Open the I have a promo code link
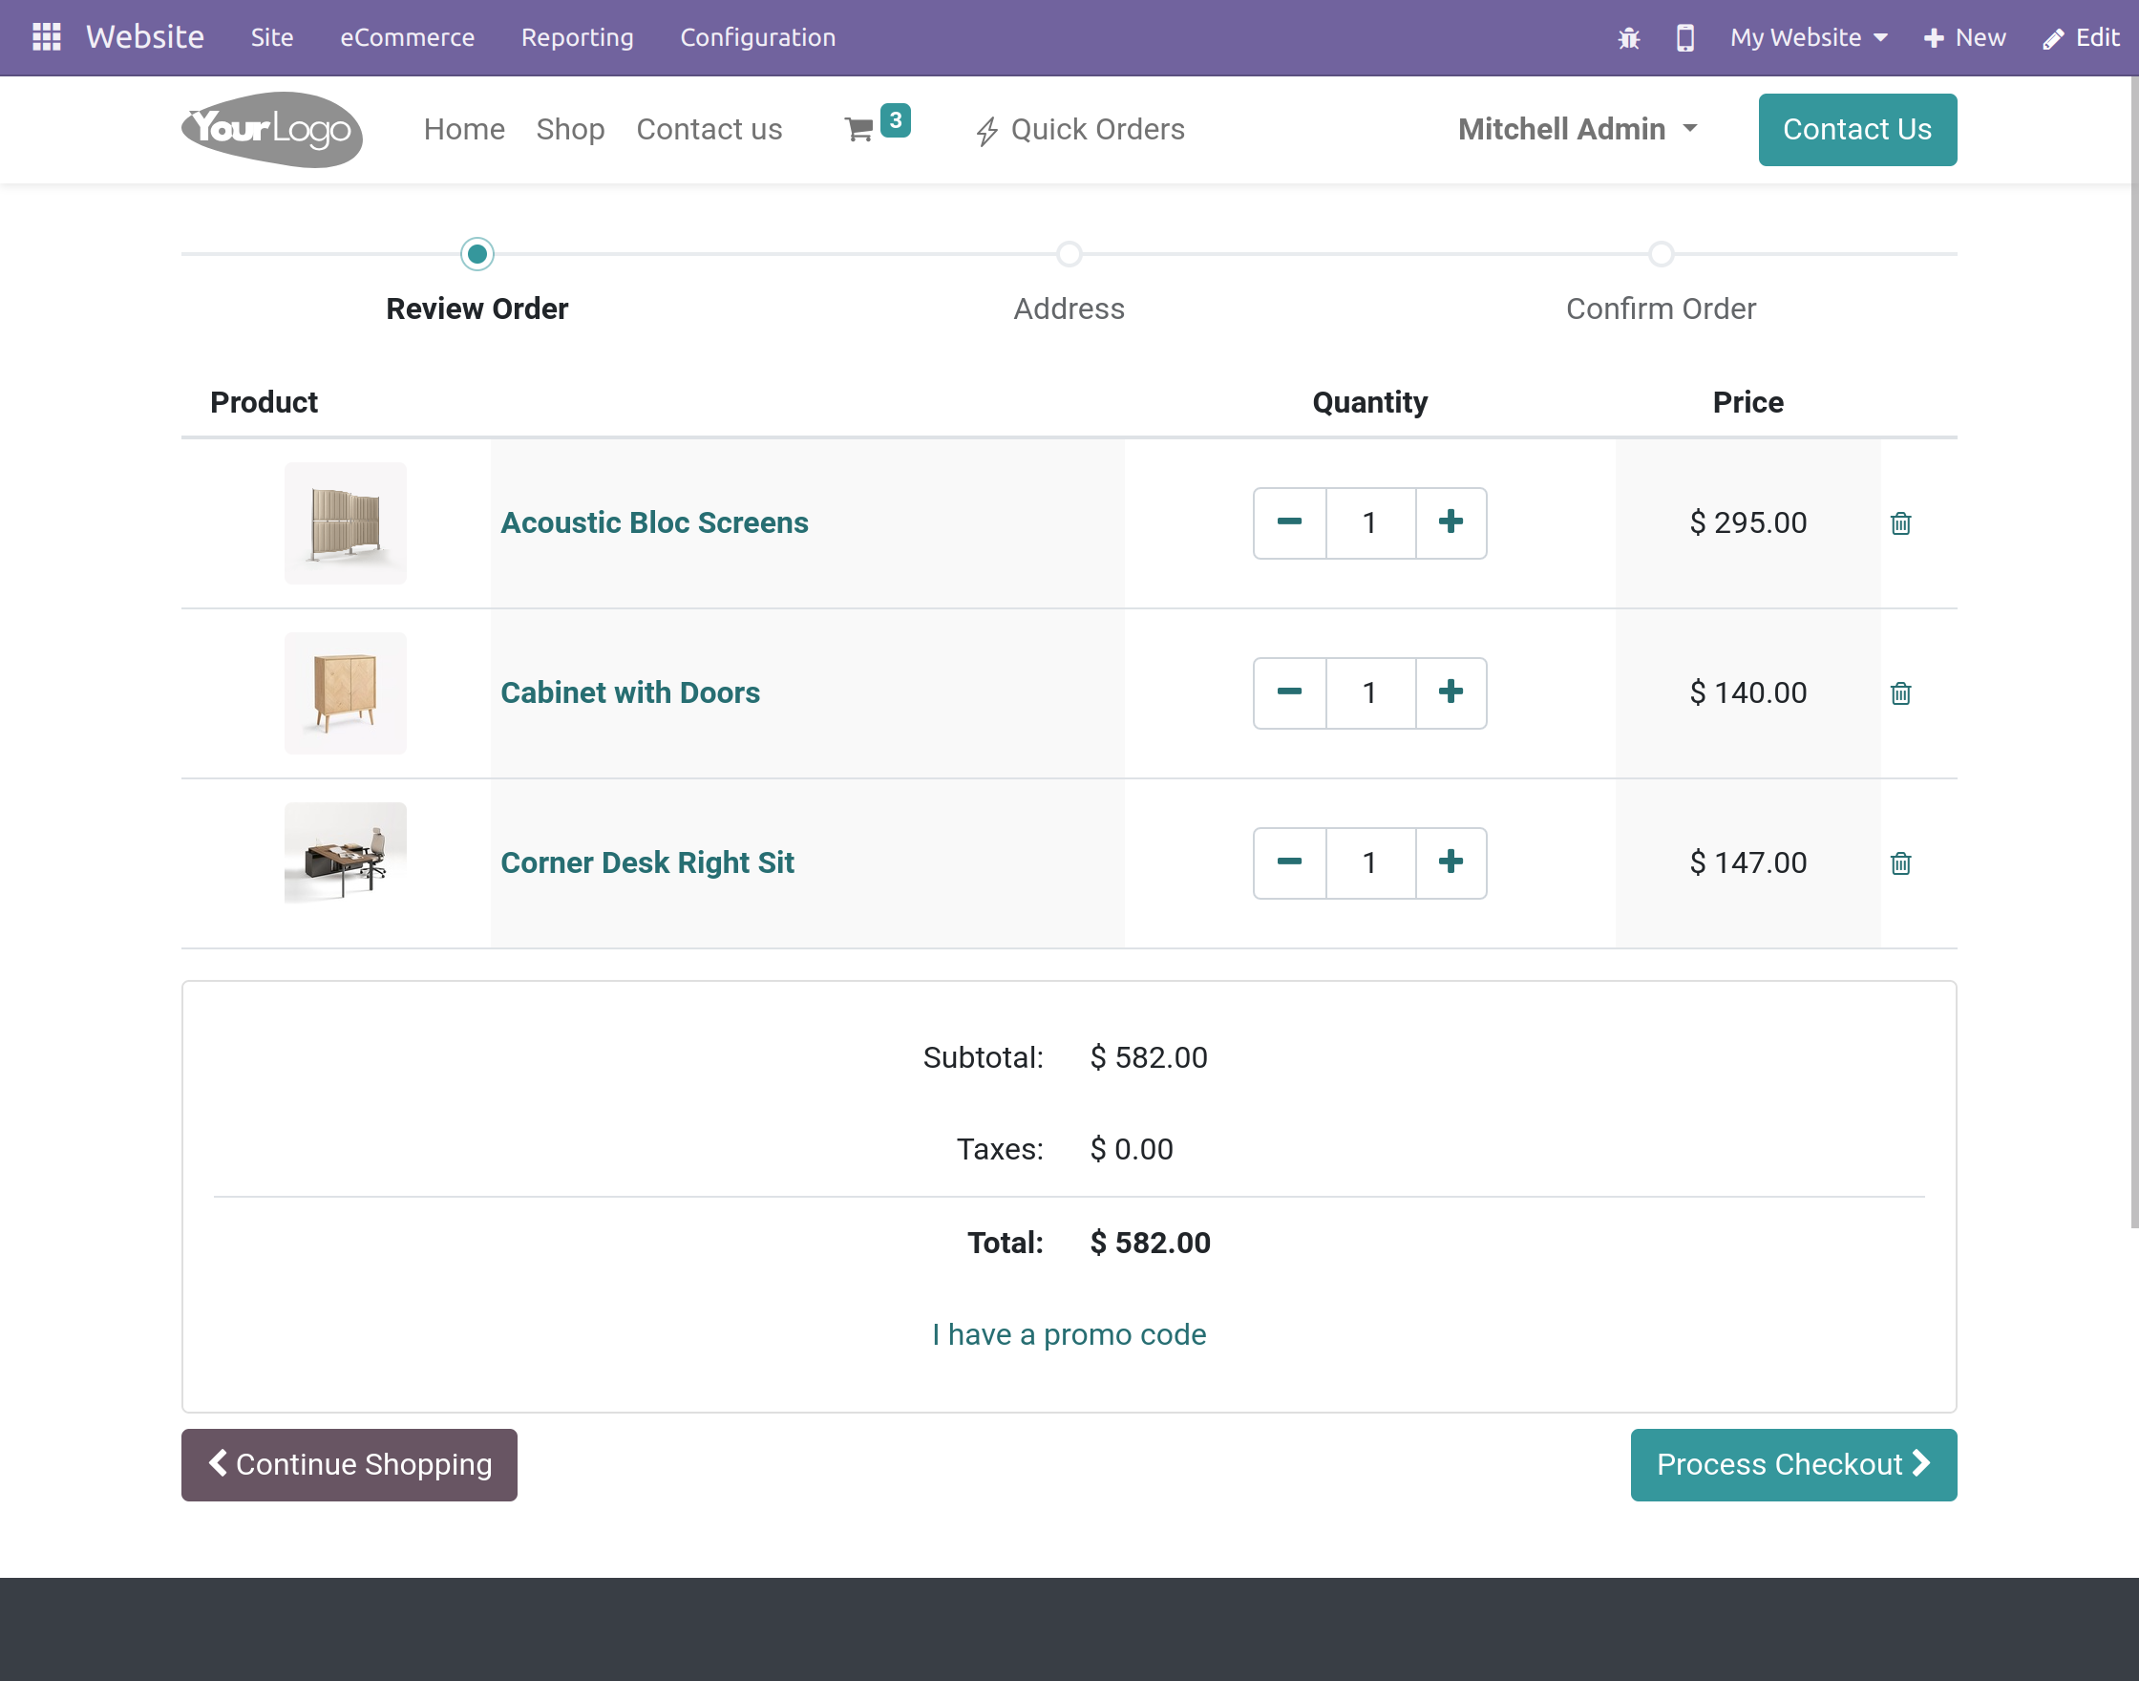Viewport: 2139px width, 1681px height. click(1069, 1333)
